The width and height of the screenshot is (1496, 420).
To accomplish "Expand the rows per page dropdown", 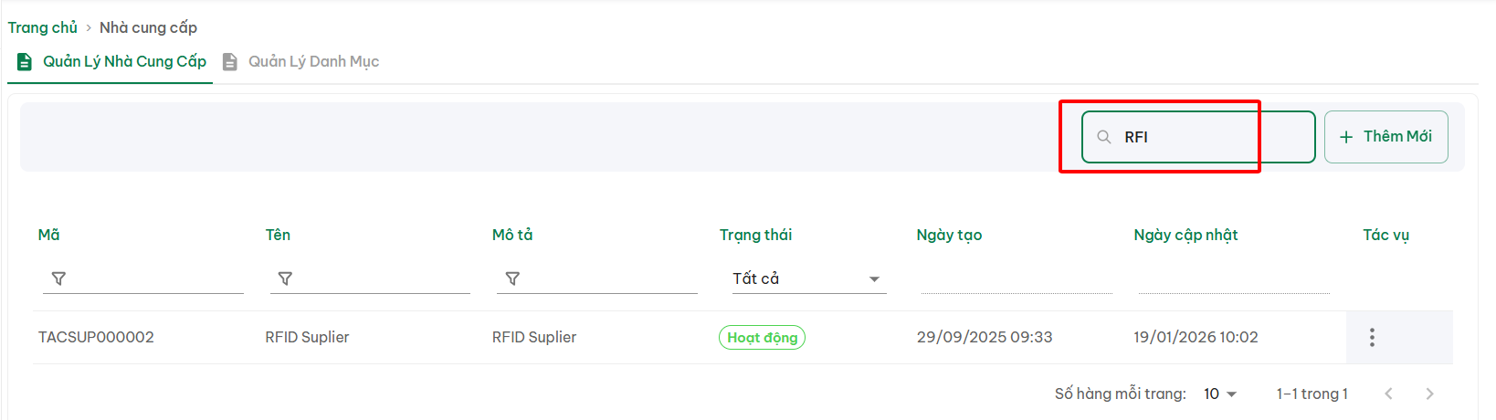I will coord(1220,394).
